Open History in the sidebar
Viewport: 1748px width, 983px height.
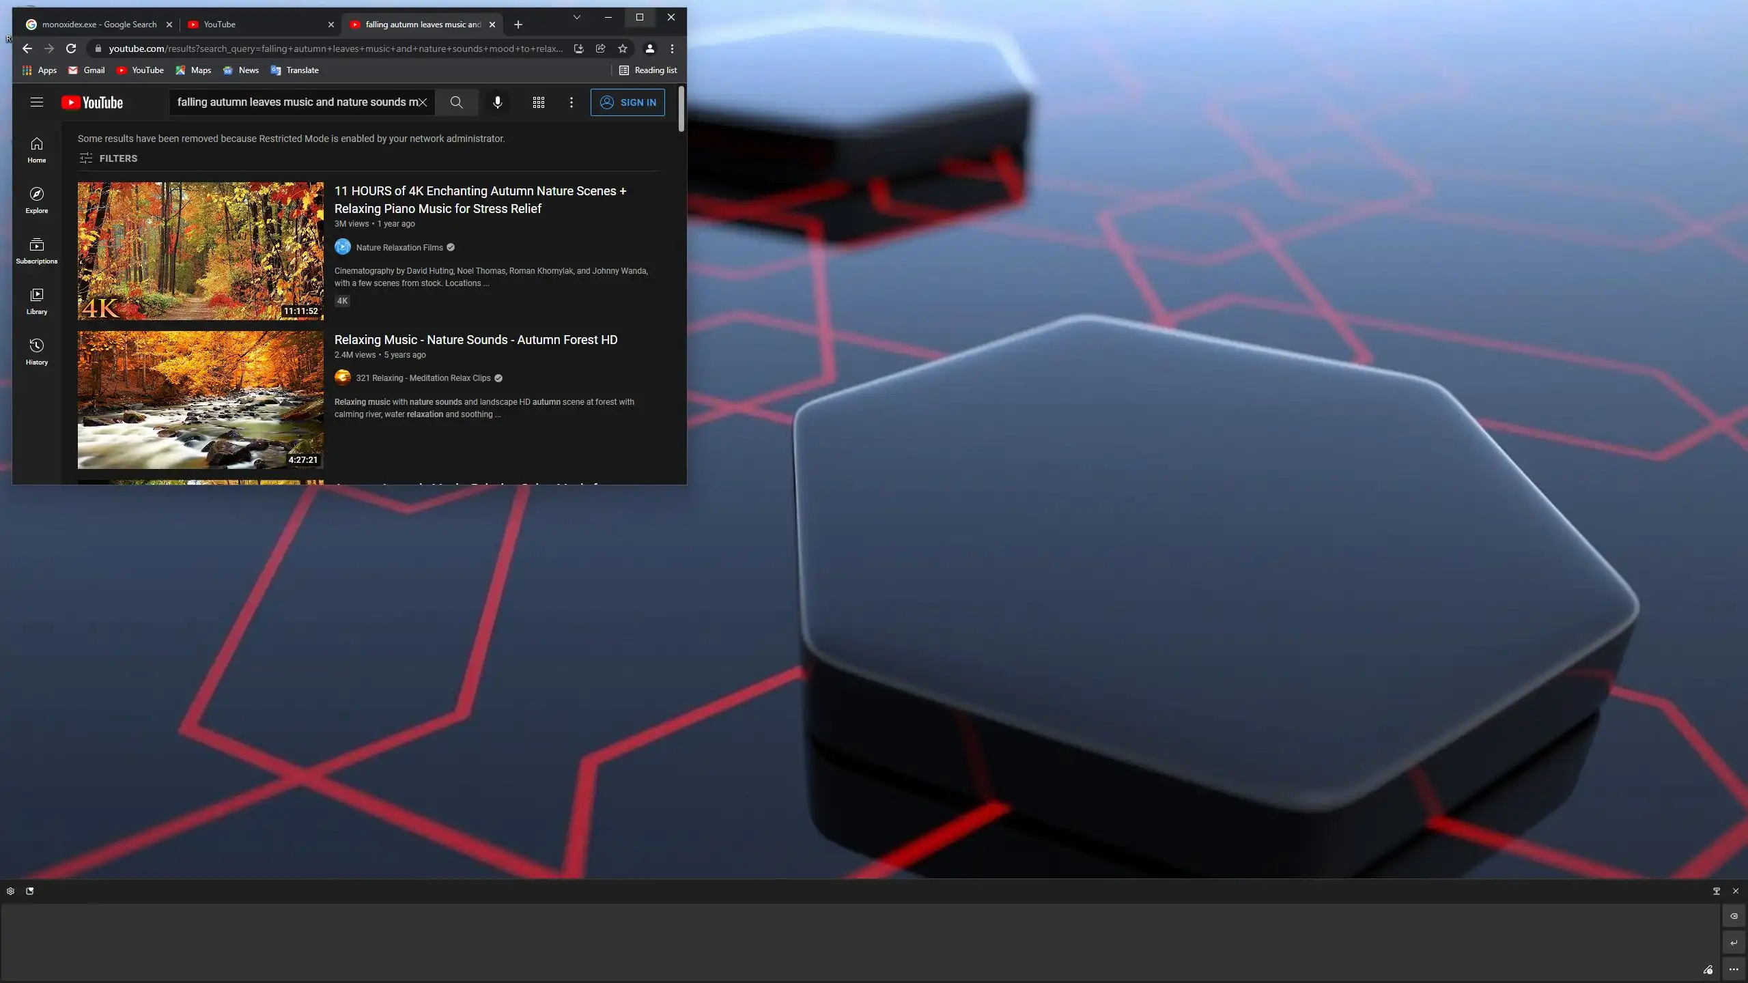tap(37, 352)
